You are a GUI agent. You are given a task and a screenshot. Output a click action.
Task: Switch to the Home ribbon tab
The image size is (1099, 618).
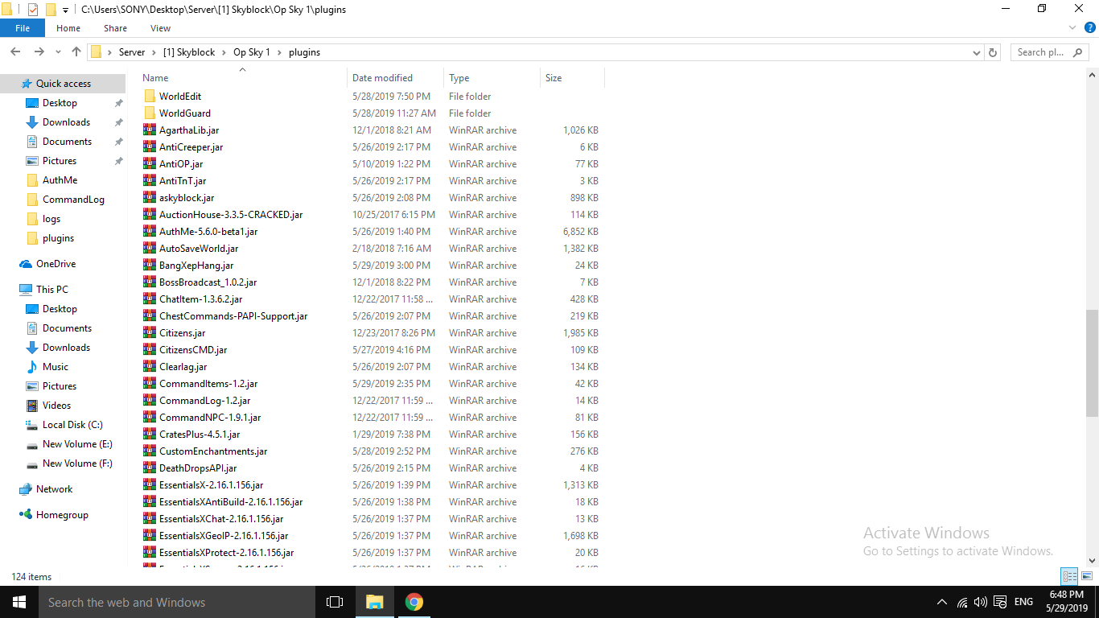(x=68, y=28)
